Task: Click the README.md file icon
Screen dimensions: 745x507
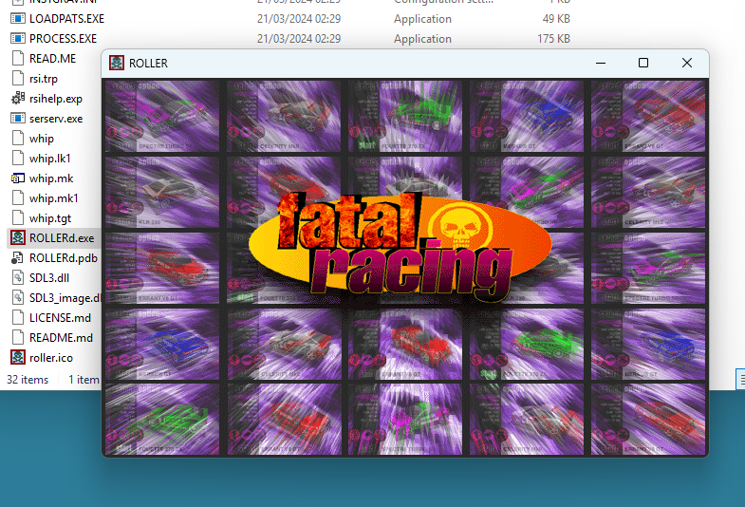Action: click(18, 338)
